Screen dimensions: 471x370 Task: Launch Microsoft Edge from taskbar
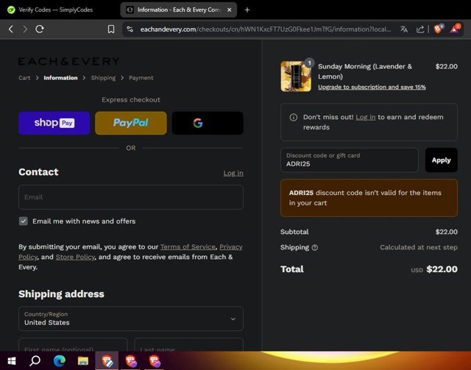pos(60,360)
